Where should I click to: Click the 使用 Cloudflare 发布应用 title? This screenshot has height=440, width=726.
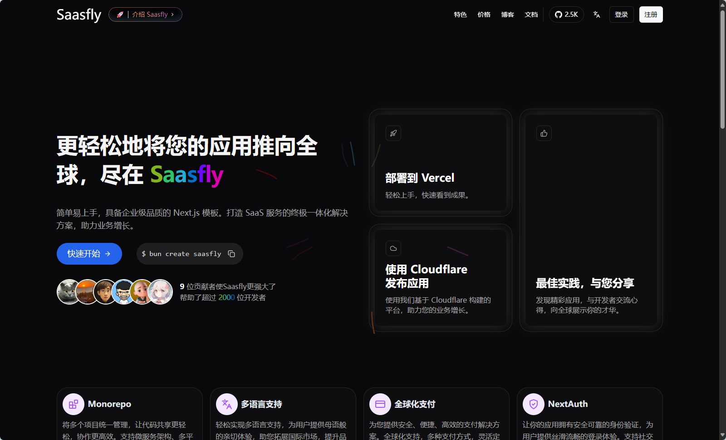(x=426, y=276)
